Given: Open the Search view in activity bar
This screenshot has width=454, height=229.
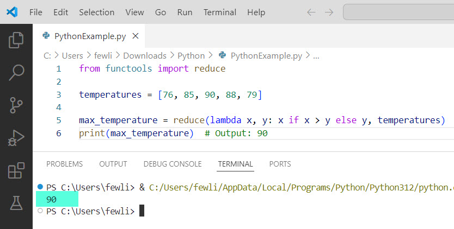Looking at the screenshot, I should click(x=16, y=72).
